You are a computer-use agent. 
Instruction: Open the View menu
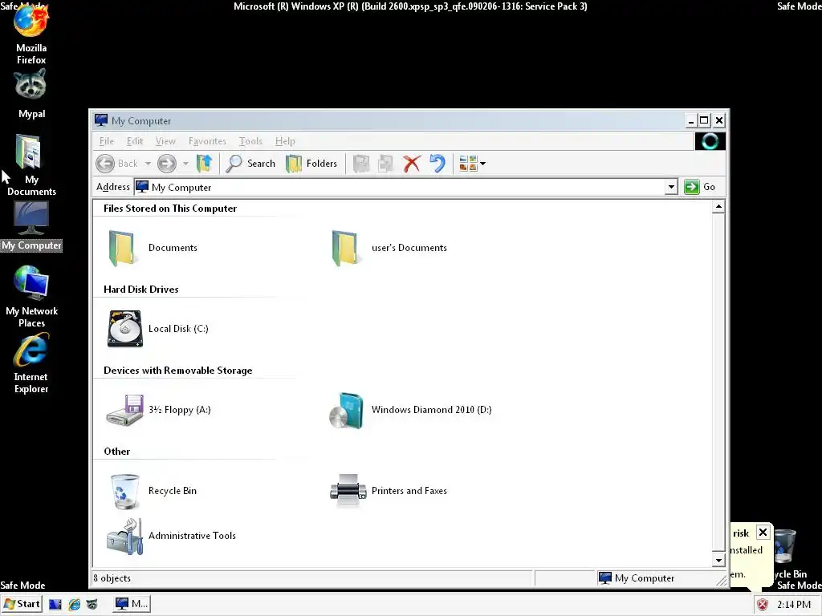[165, 141]
